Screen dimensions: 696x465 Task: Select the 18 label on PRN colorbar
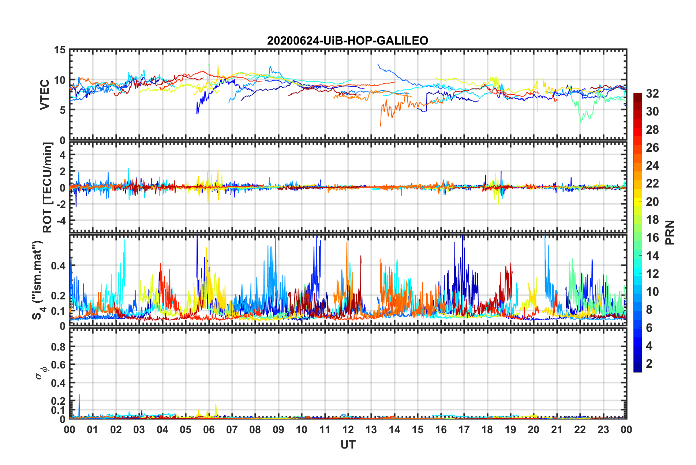coord(652,220)
